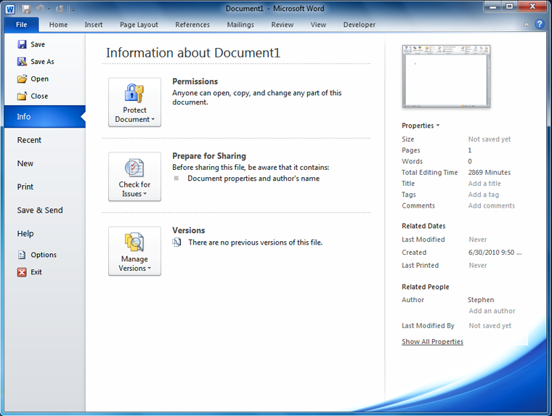Select the Print item in Backstage menu
Viewport: 552px width, 416px height.
click(x=25, y=187)
